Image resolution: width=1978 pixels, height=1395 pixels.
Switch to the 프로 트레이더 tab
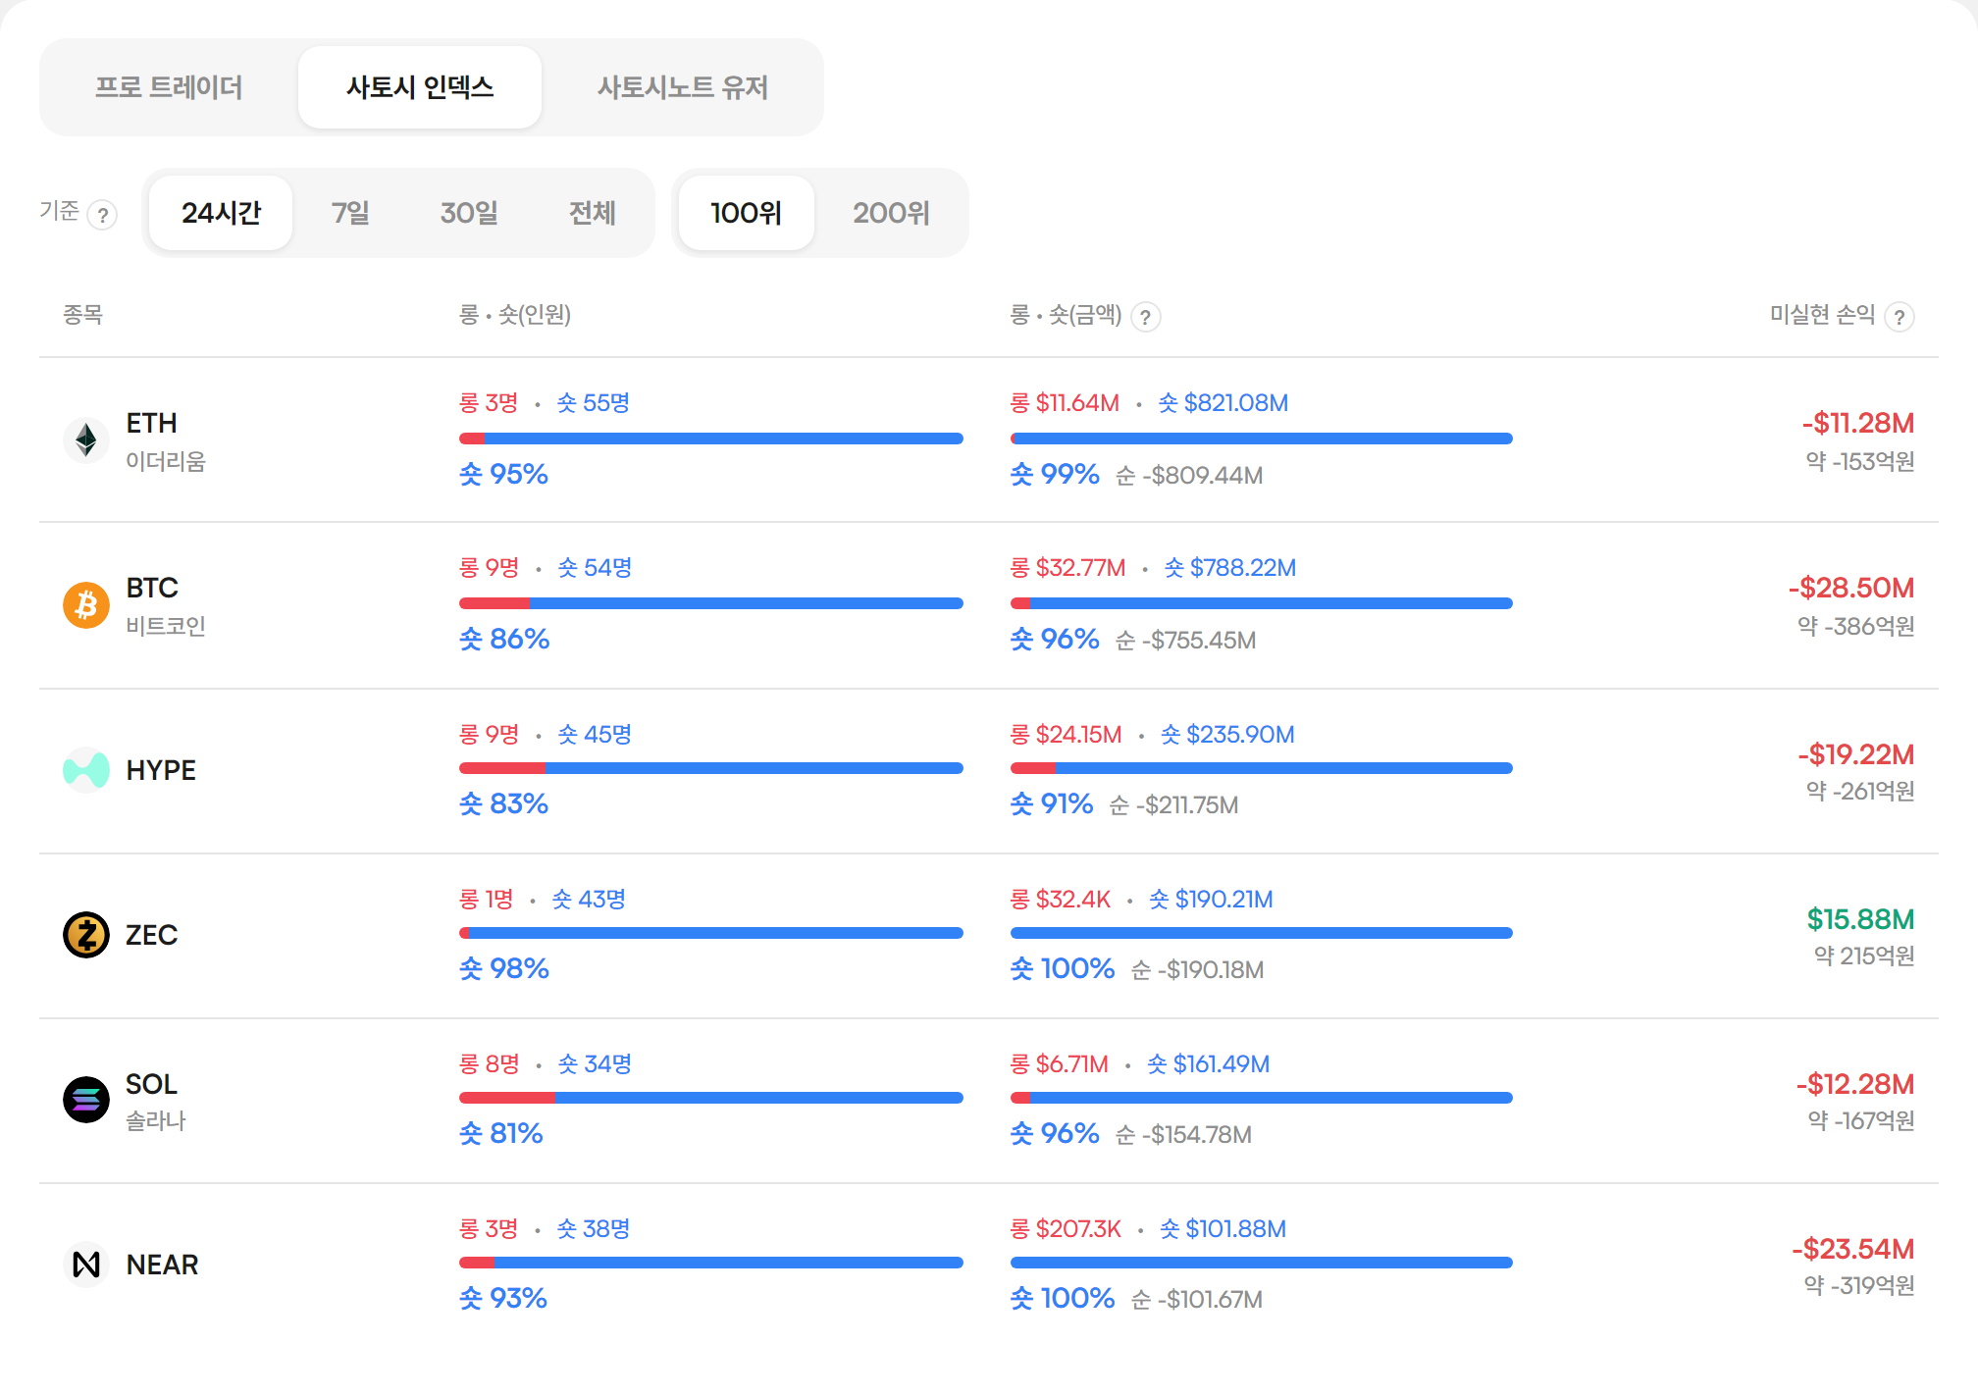pyautogui.click(x=169, y=87)
